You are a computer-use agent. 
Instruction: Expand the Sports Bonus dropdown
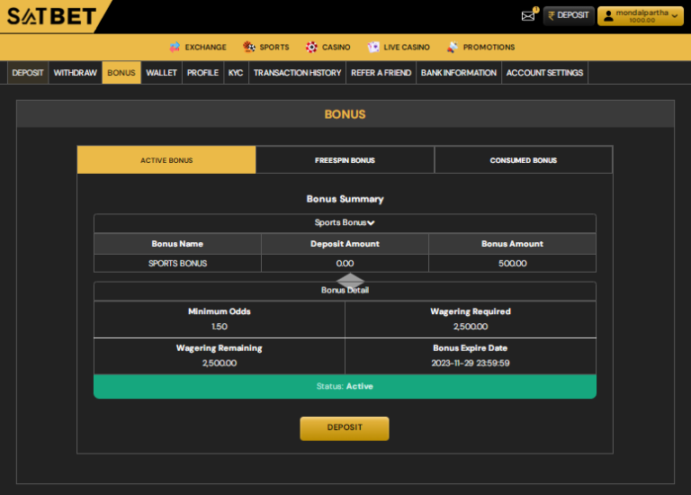point(345,222)
